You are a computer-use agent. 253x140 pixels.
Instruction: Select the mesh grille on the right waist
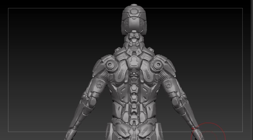pos(154,121)
